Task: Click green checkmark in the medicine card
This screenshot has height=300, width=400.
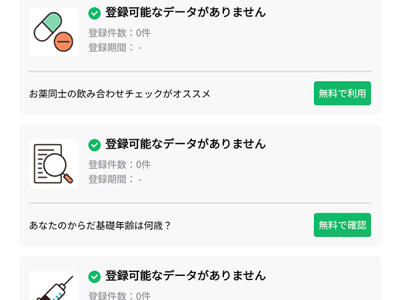Action: click(95, 13)
